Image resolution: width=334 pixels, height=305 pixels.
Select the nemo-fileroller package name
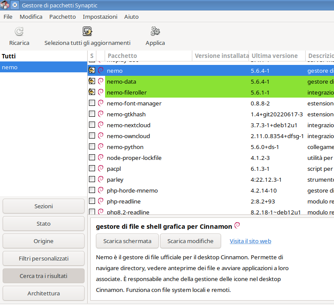[x=127, y=92]
